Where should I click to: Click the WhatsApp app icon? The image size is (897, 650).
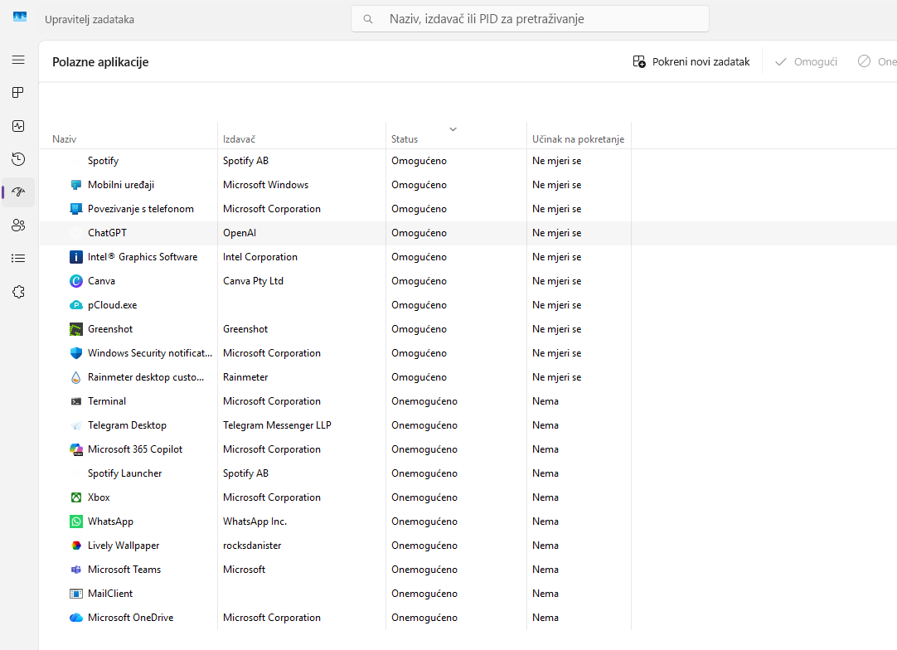click(x=76, y=521)
